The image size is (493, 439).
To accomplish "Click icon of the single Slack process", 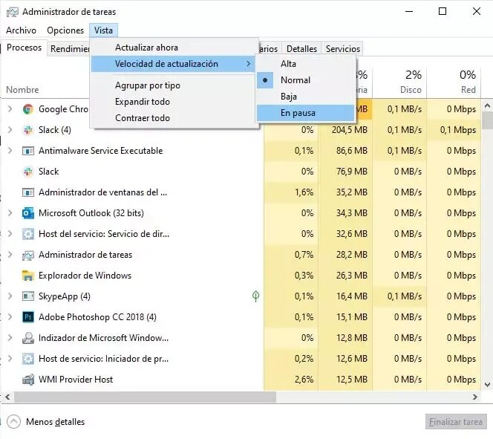I will [28, 172].
